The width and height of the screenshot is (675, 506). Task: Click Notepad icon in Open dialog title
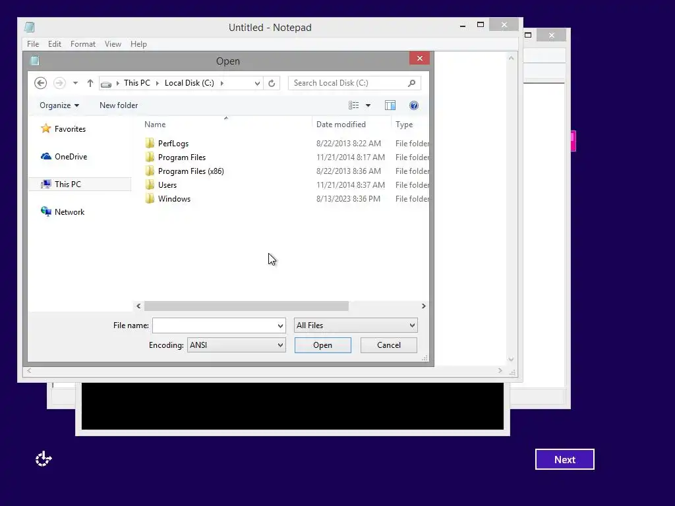click(x=35, y=61)
